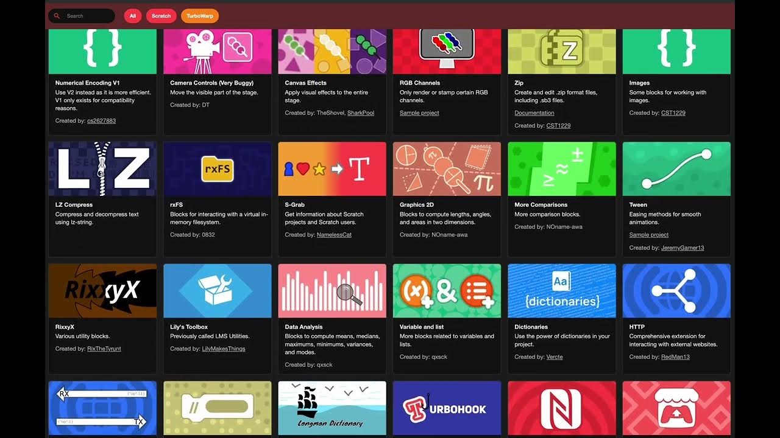This screenshot has height=438, width=780.
Task: Click the Canvas Effects title
Action: (x=306, y=83)
